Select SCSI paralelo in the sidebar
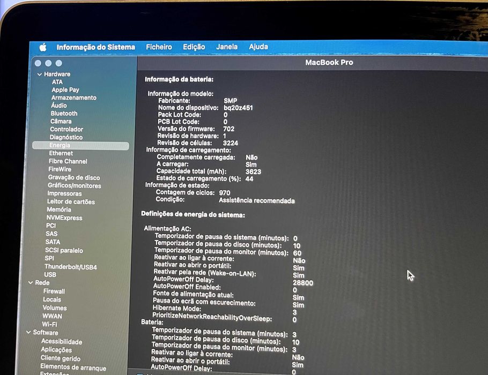 [64, 250]
